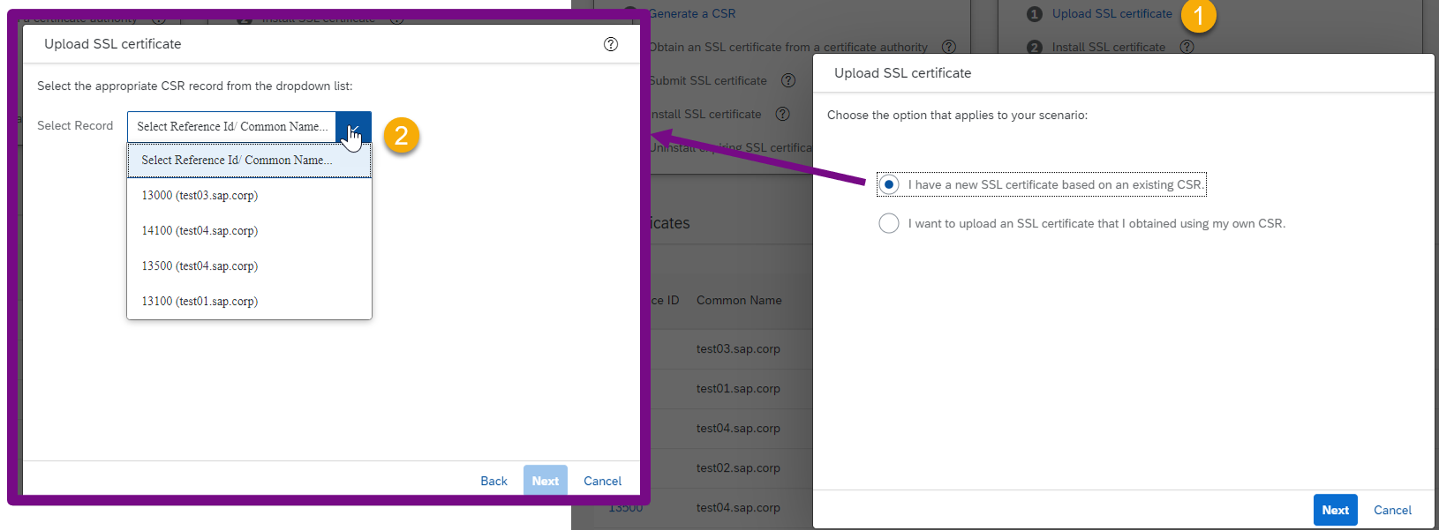Choose 13100 (test01.sap.corp) from the list
The width and height of the screenshot is (1439, 530).
point(250,302)
